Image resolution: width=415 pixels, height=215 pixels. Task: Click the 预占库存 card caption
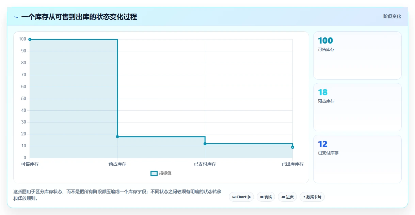click(326, 101)
